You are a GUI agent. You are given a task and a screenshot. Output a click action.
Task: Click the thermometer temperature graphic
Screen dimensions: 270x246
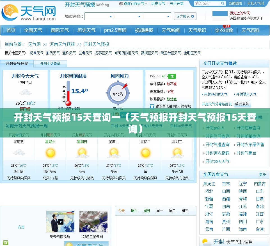(68, 93)
